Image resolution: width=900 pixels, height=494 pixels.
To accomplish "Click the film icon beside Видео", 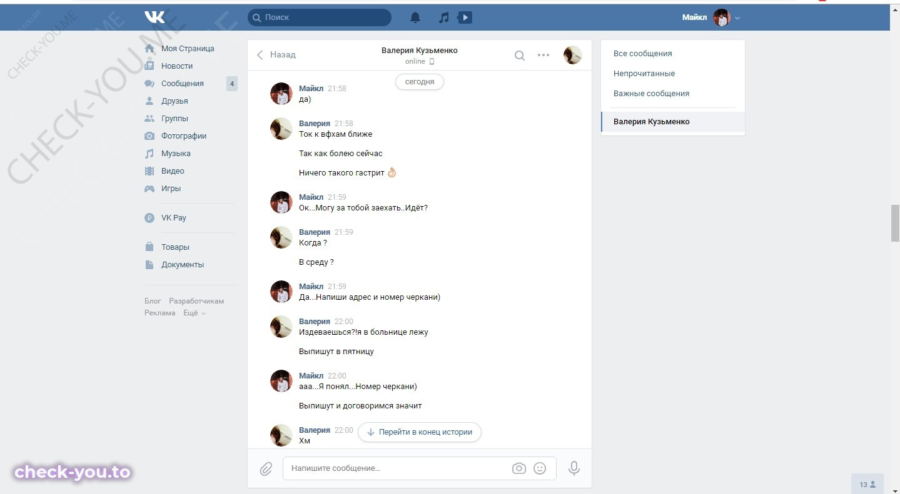I will (x=149, y=171).
